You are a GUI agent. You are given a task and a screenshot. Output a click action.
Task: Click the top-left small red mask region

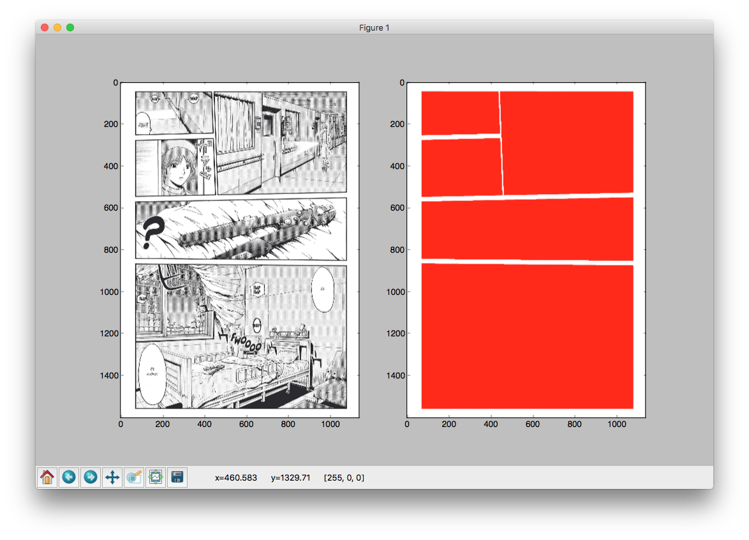point(461,113)
